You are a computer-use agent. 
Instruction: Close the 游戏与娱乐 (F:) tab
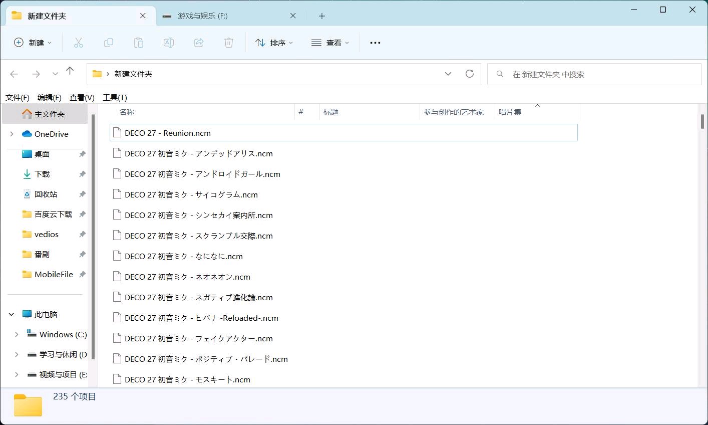pyautogui.click(x=293, y=16)
